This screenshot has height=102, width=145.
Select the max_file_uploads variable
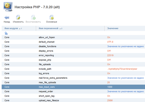[x=47, y=82]
